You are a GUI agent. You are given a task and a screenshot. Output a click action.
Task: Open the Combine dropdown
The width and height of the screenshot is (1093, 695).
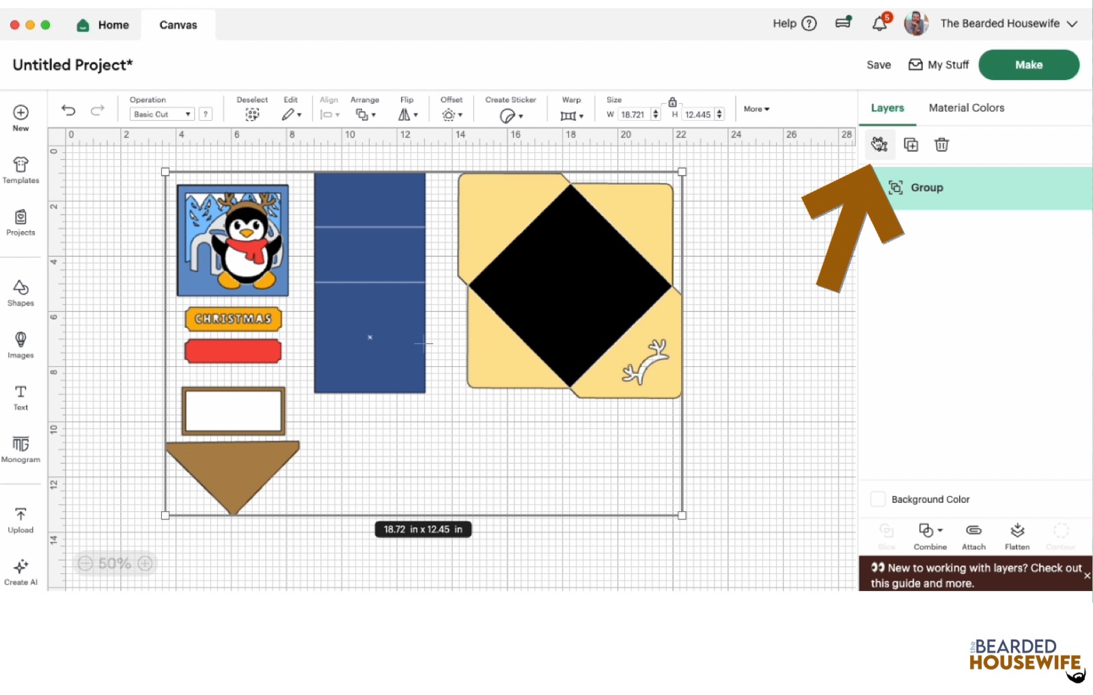929,535
